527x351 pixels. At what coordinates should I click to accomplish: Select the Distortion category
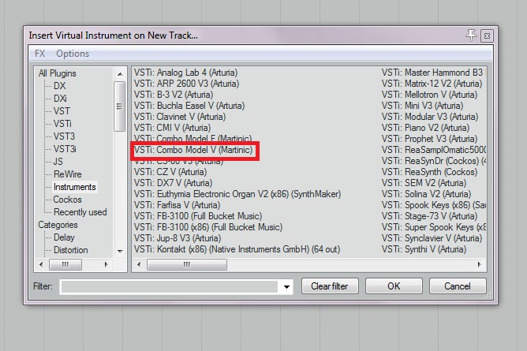click(71, 250)
